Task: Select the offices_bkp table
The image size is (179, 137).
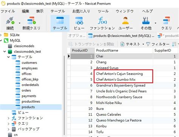Action: click(x=27, y=79)
